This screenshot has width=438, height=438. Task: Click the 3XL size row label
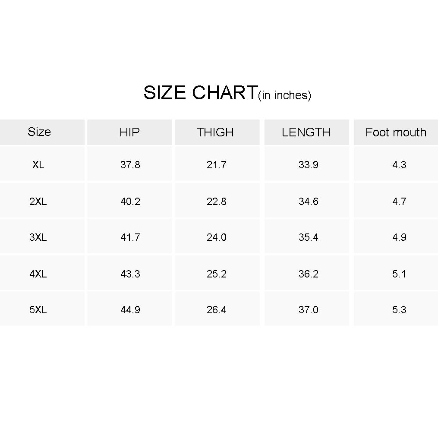(38, 237)
